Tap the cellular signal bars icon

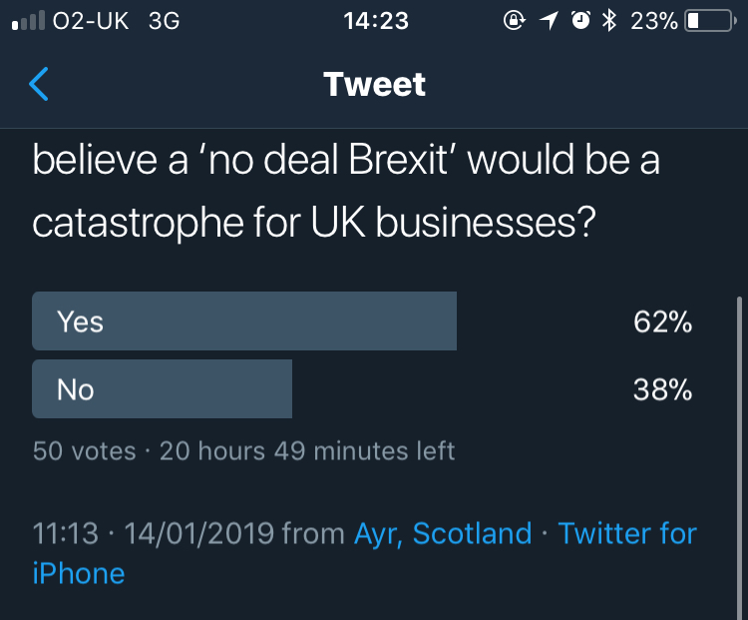[27, 21]
